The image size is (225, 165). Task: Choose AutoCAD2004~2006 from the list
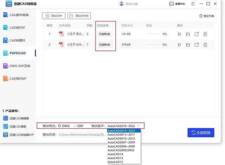tap(124, 146)
